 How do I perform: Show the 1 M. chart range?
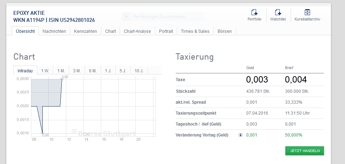click(x=61, y=71)
